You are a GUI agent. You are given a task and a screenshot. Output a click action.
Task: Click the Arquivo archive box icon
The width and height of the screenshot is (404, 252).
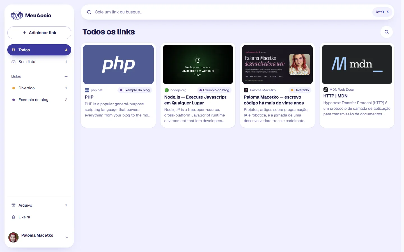13,205
